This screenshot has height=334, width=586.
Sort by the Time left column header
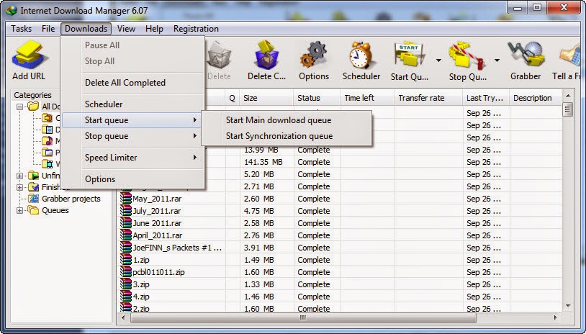366,98
